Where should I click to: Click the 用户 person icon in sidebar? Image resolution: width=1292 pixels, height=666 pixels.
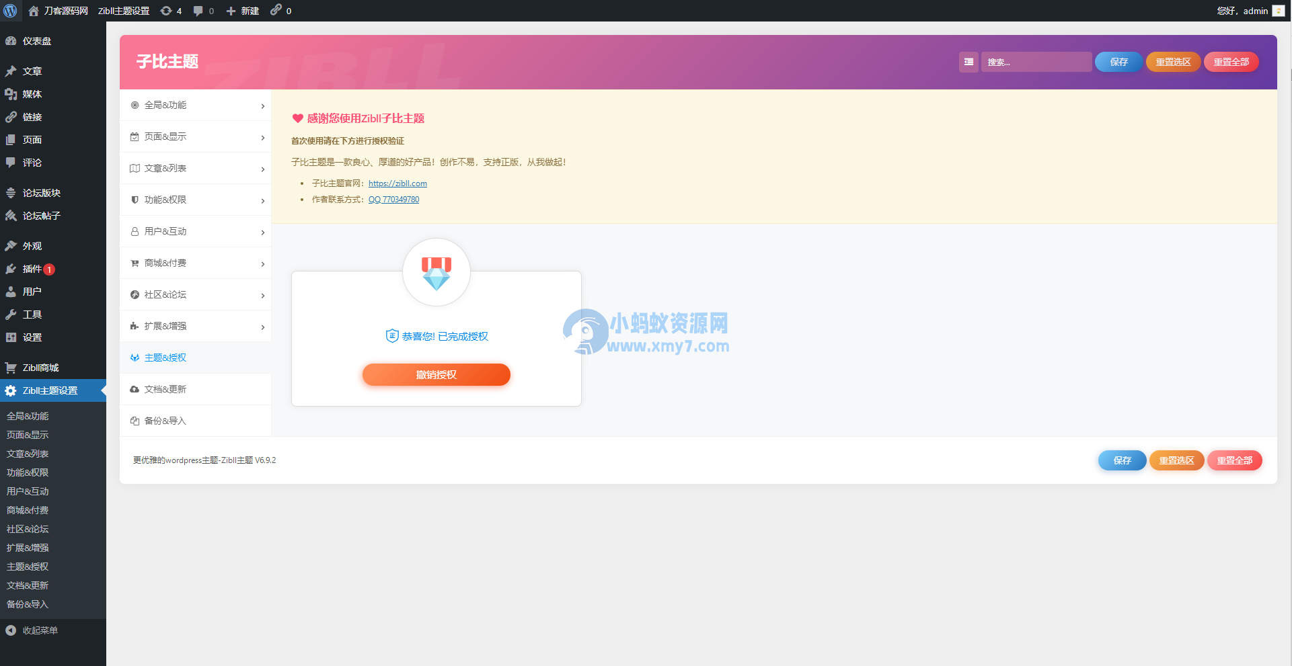click(11, 292)
